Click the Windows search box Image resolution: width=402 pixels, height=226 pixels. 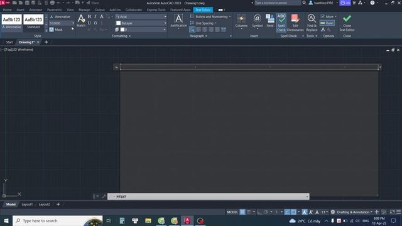coord(57,220)
